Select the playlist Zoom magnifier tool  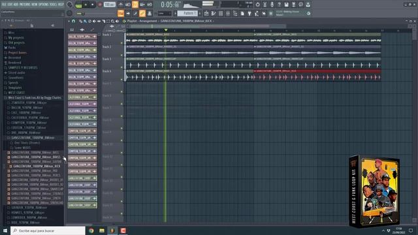tap(113, 21)
